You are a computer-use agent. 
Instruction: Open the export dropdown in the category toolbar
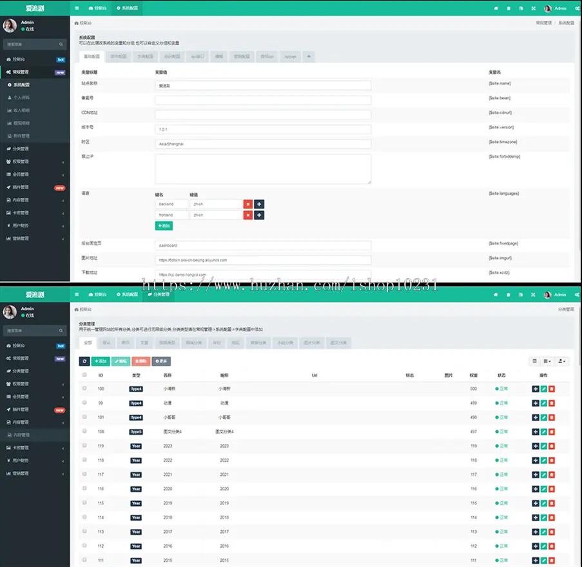tap(561, 361)
